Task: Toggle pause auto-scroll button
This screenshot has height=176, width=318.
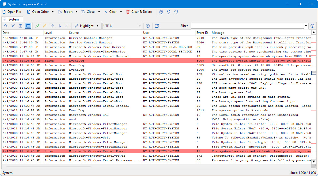Action: click(x=147, y=26)
